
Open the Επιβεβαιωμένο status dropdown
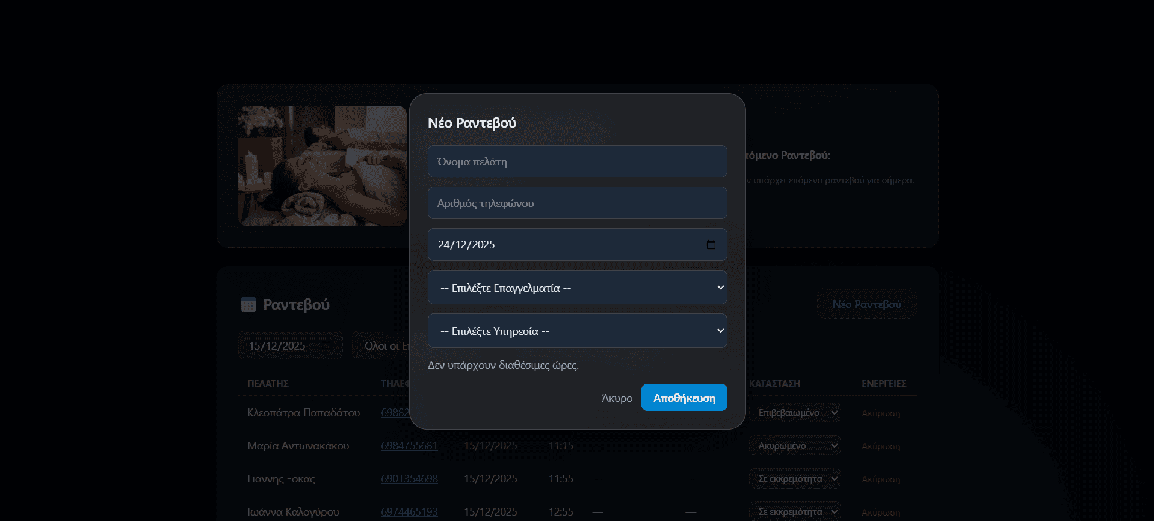pos(794,413)
